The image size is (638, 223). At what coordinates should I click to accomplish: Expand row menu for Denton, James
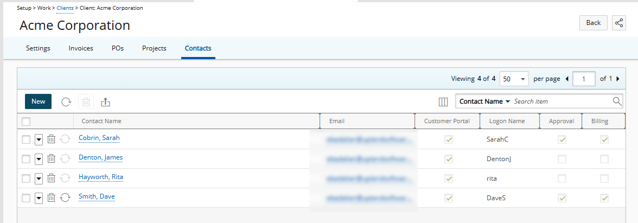point(39,159)
